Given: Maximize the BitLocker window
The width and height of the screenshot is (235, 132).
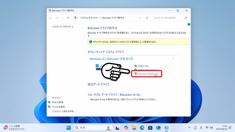Looking at the screenshot, I should pos(178,11).
